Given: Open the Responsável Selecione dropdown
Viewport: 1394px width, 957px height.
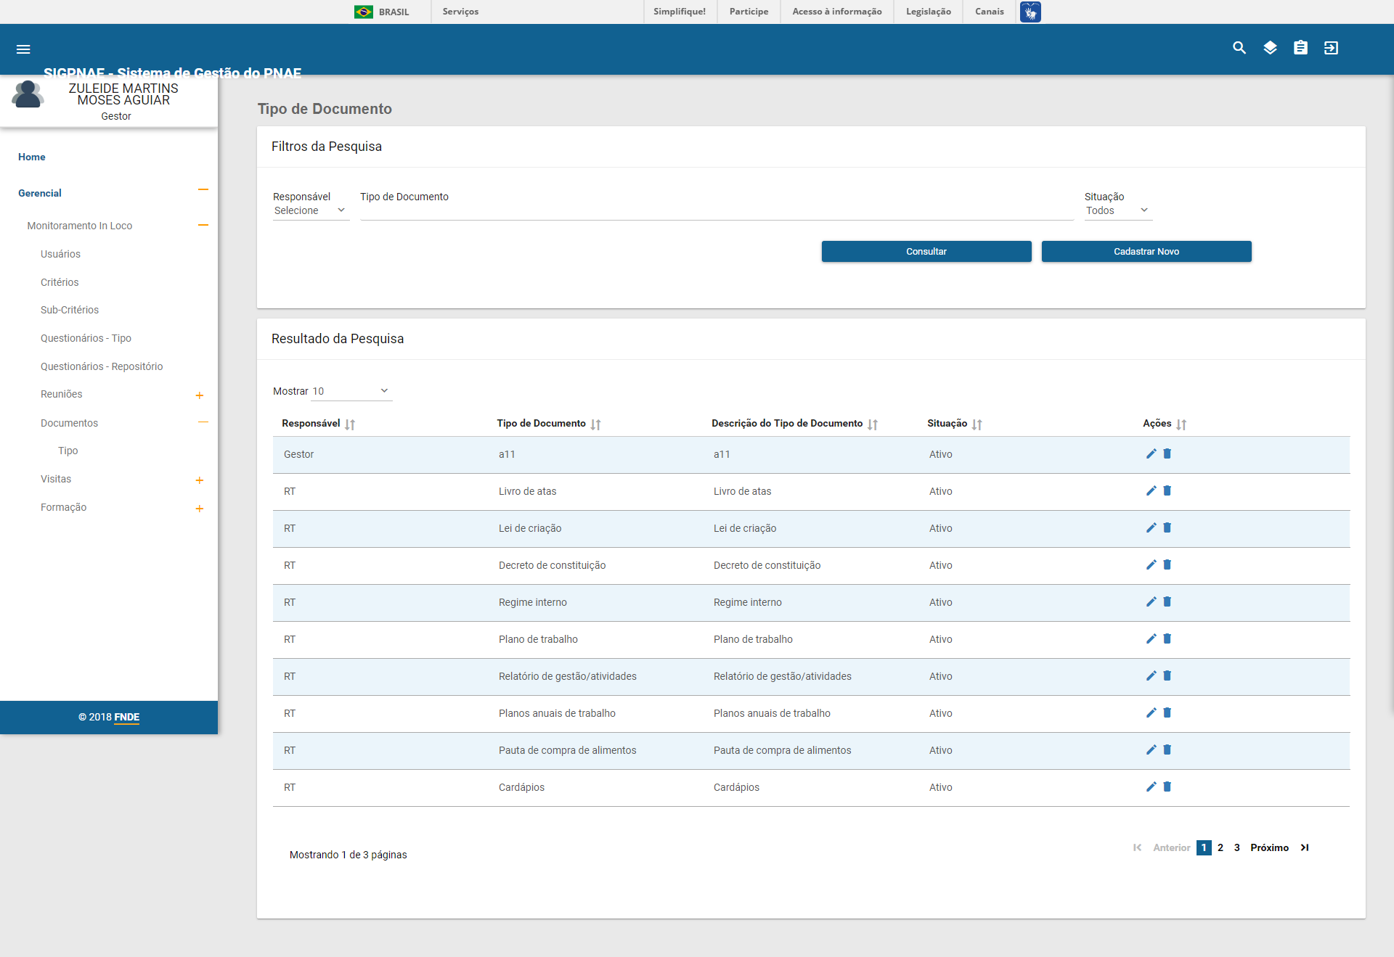Looking at the screenshot, I should tap(311, 210).
